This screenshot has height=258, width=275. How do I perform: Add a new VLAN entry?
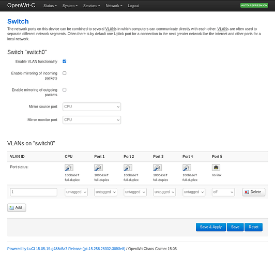pyautogui.click(x=17, y=207)
